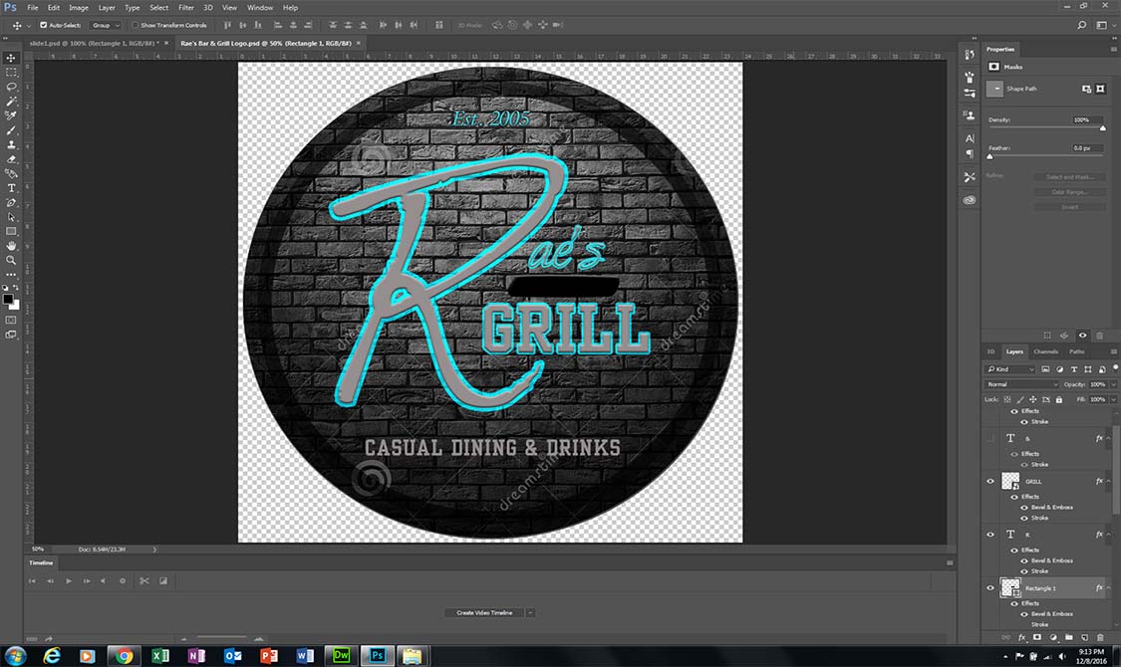Activate the Horizontal Type tool

tap(12, 188)
